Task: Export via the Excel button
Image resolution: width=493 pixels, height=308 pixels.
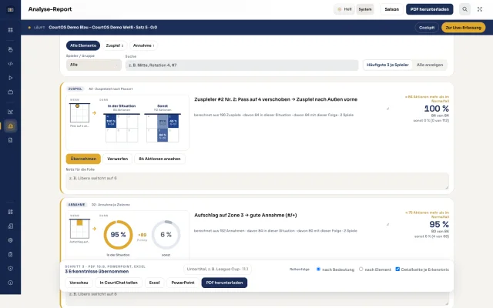Action: [x=154, y=283]
